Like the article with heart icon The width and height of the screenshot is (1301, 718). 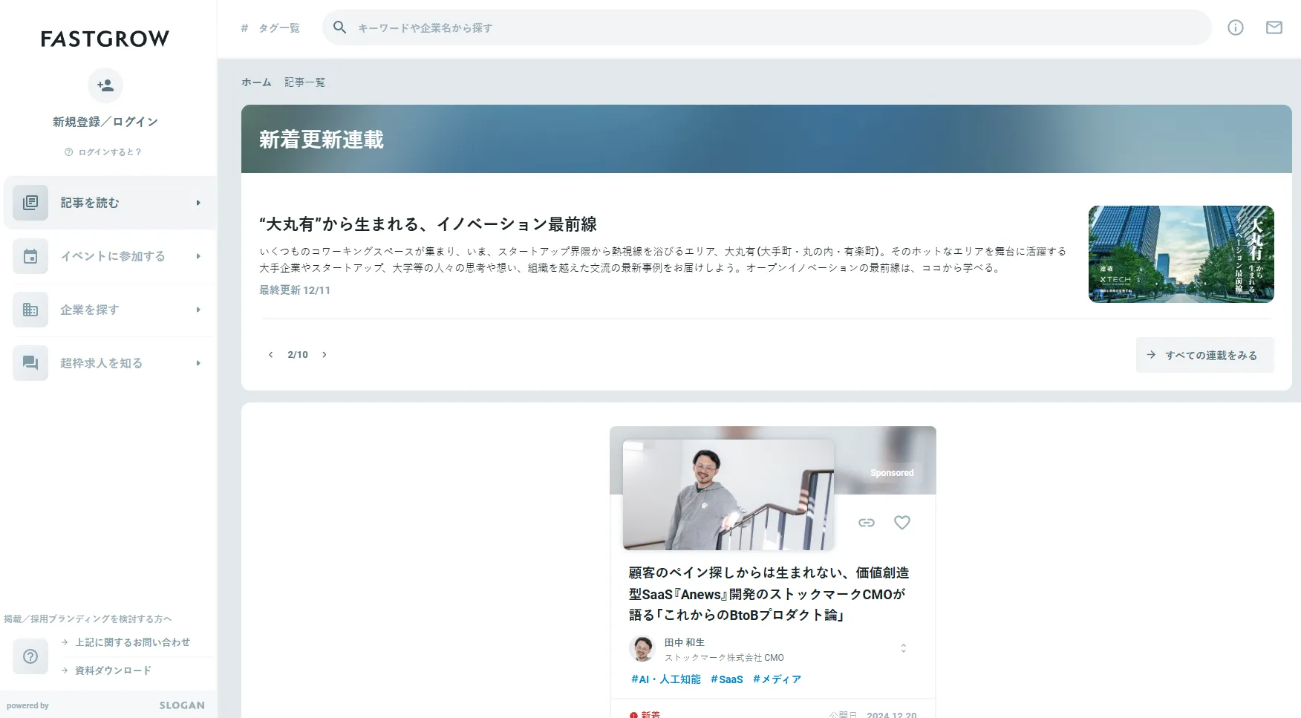902,523
